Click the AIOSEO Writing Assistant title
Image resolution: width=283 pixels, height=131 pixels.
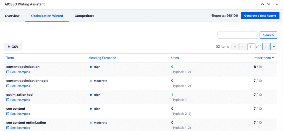coord(25,4)
